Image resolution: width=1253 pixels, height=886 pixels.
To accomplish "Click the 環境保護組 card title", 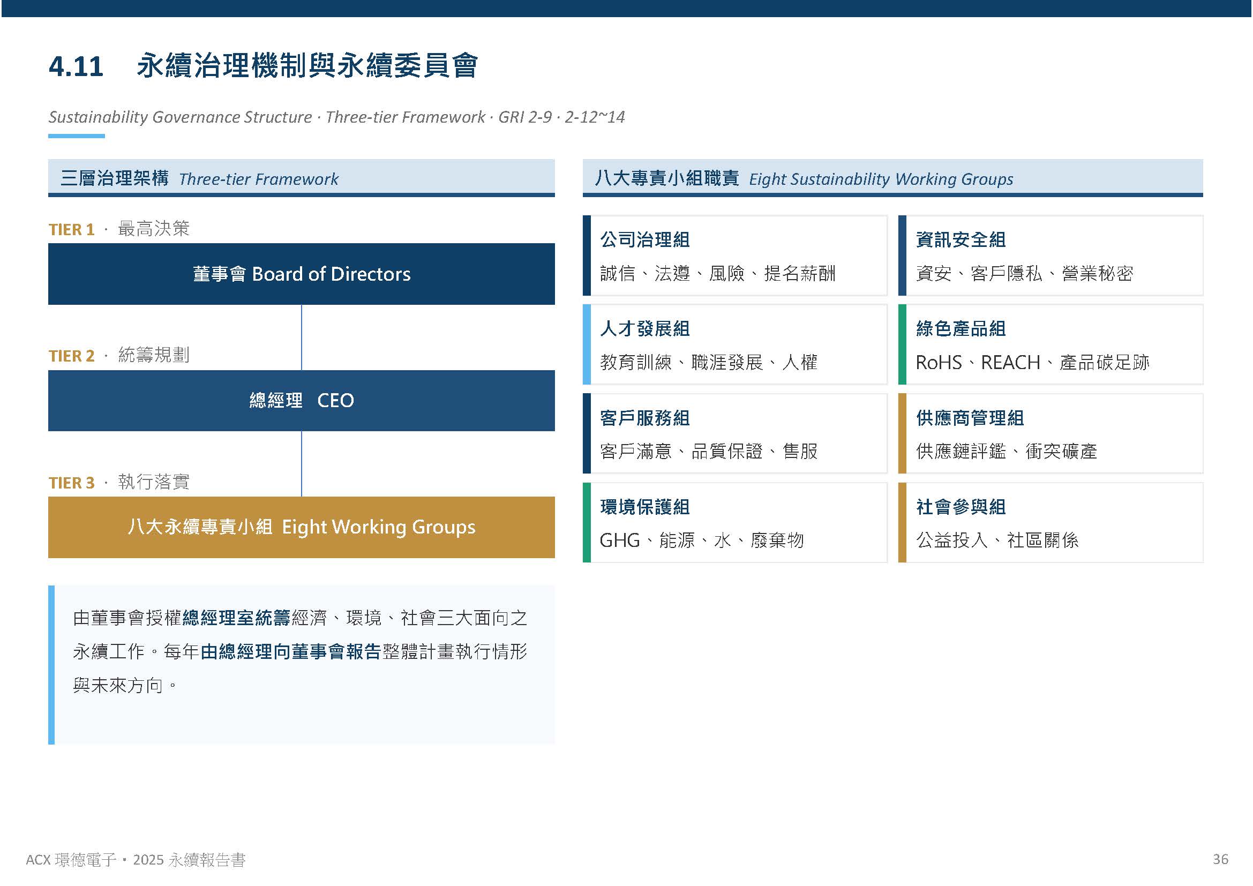I will tap(644, 507).
